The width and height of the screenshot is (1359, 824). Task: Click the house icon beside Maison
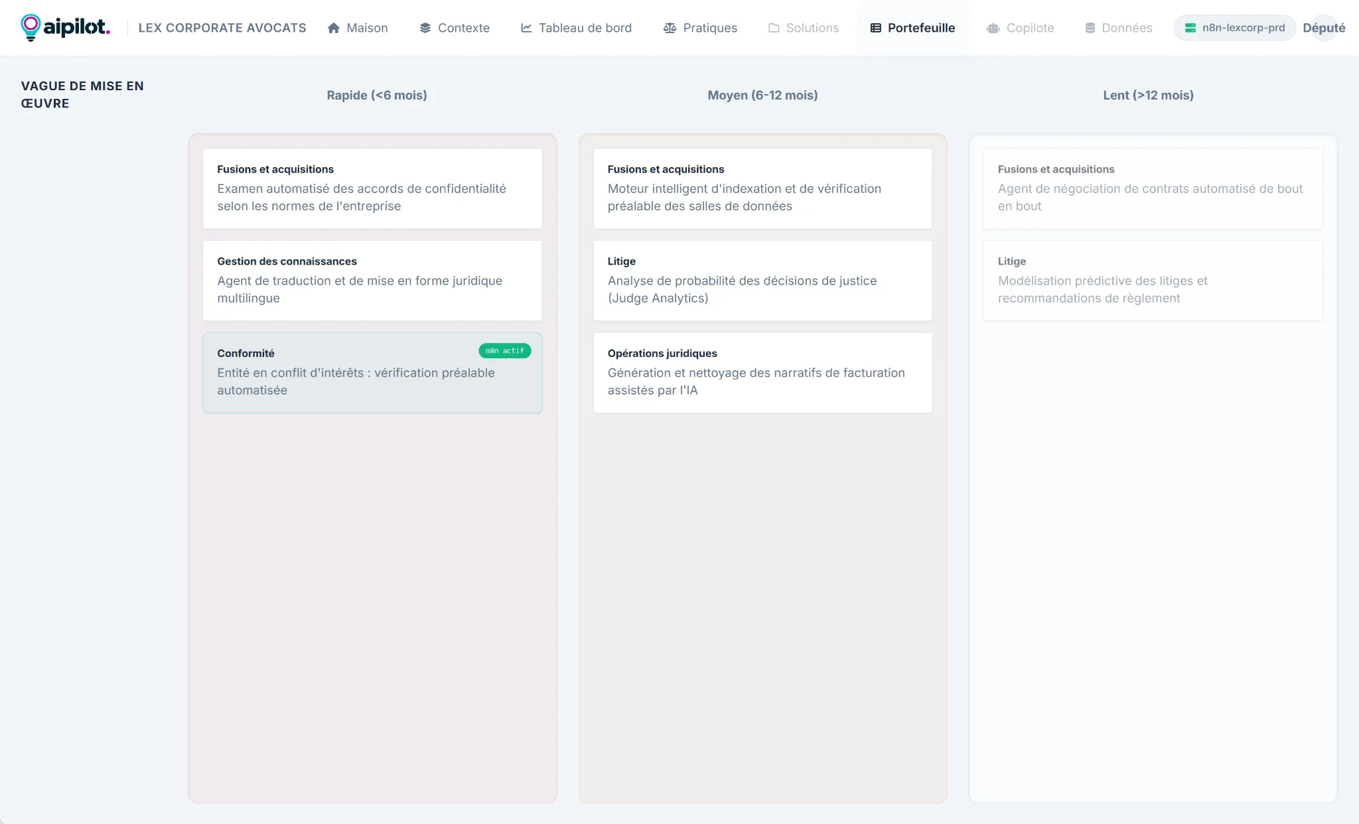(334, 28)
